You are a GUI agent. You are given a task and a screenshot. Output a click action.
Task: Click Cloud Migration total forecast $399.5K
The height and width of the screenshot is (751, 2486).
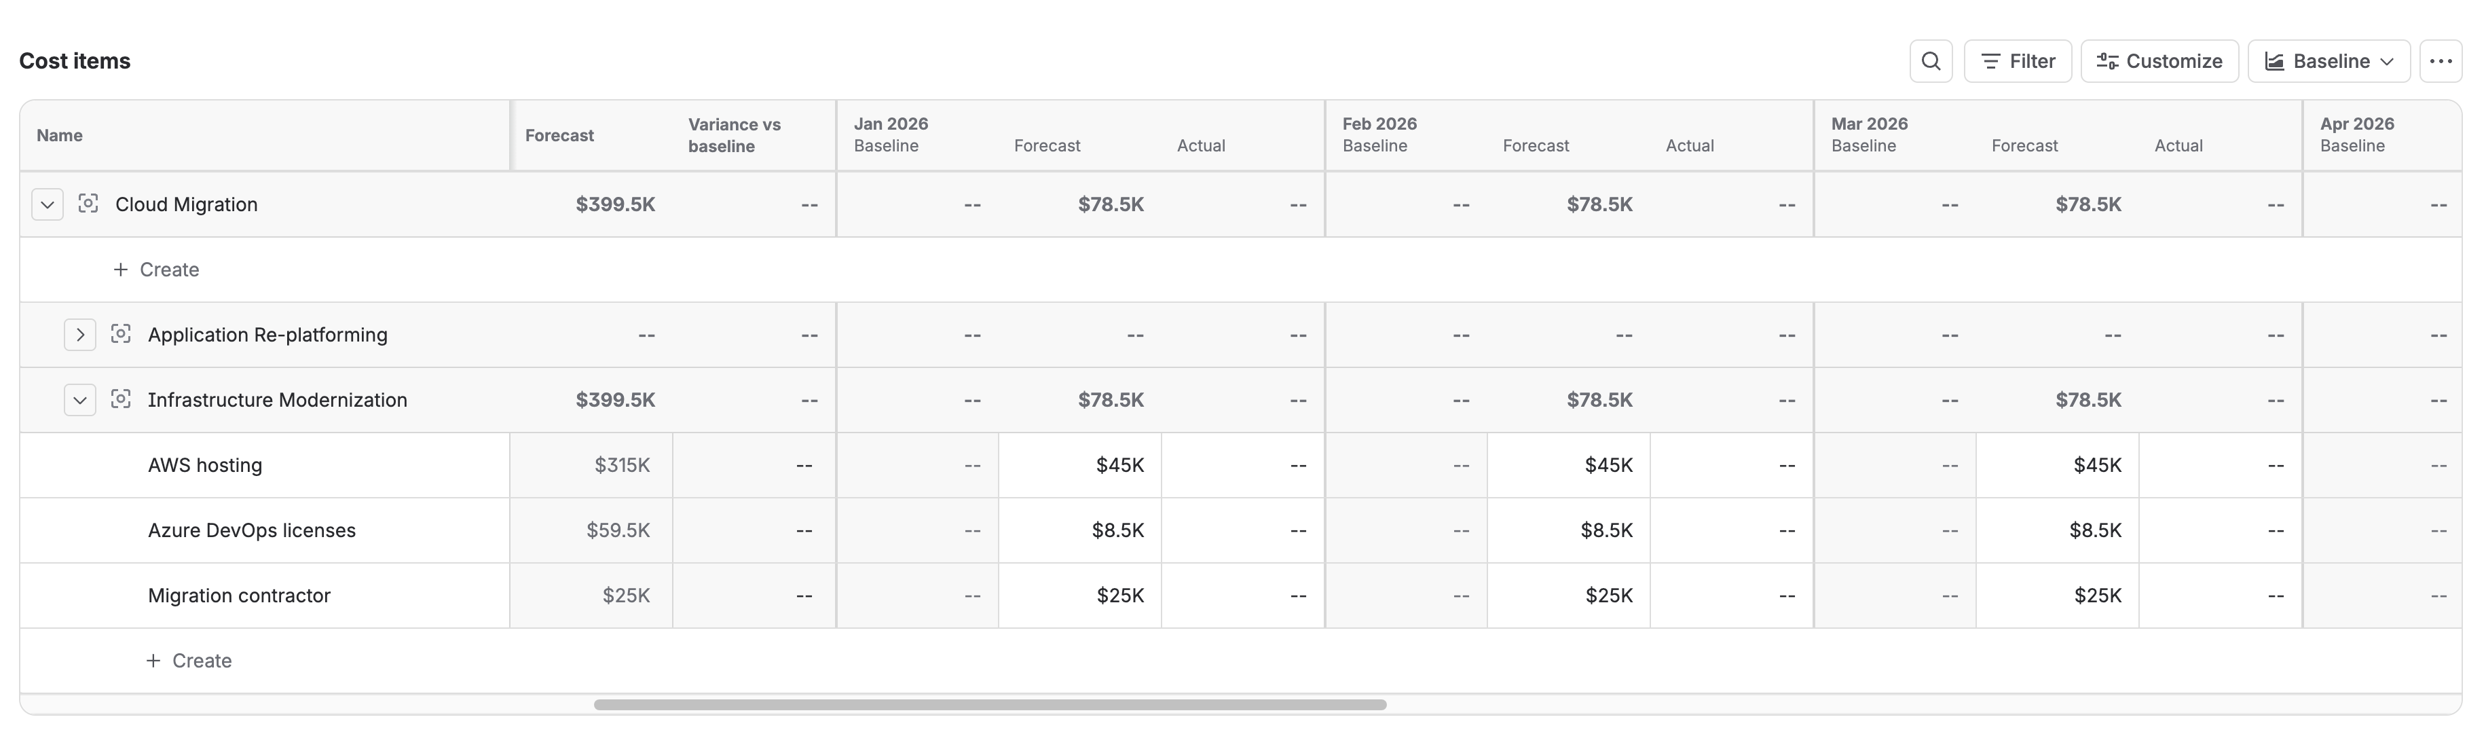(616, 204)
